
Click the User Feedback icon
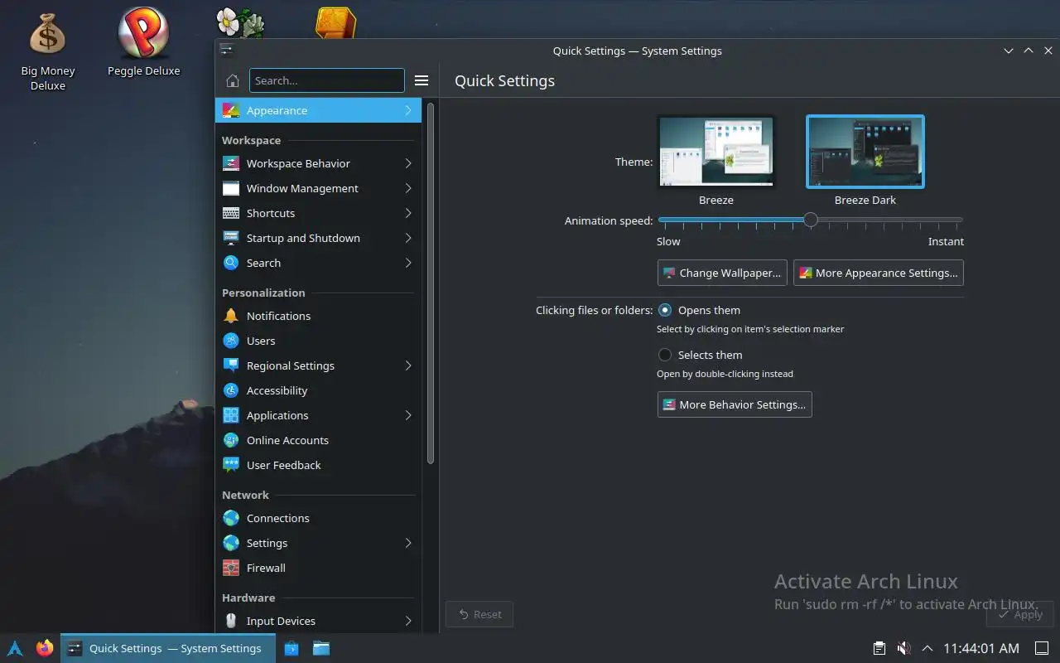[231, 465]
